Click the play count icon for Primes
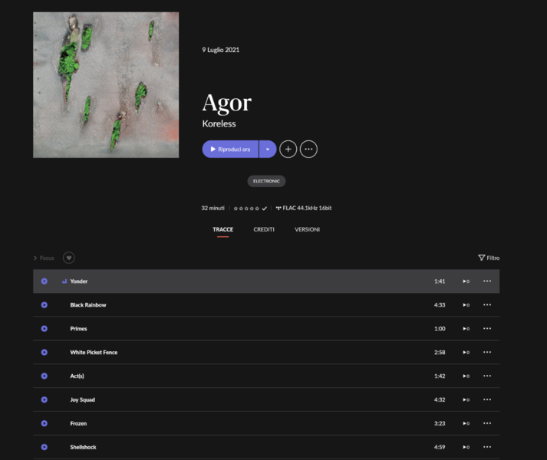Screen dimensions: 547x460 coord(466,329)
